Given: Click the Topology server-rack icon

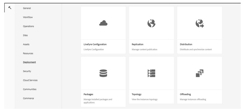Looking at the screenshot, I should pos(151,73).
